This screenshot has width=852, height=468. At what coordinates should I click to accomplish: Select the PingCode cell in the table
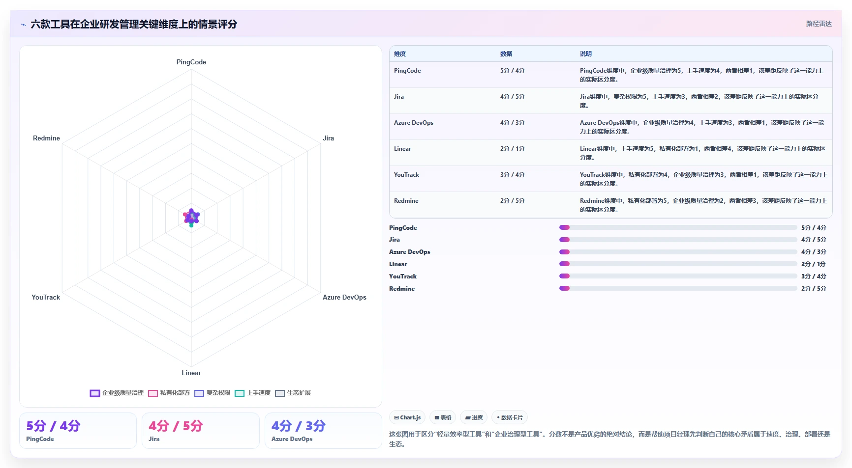coord(407,71)
